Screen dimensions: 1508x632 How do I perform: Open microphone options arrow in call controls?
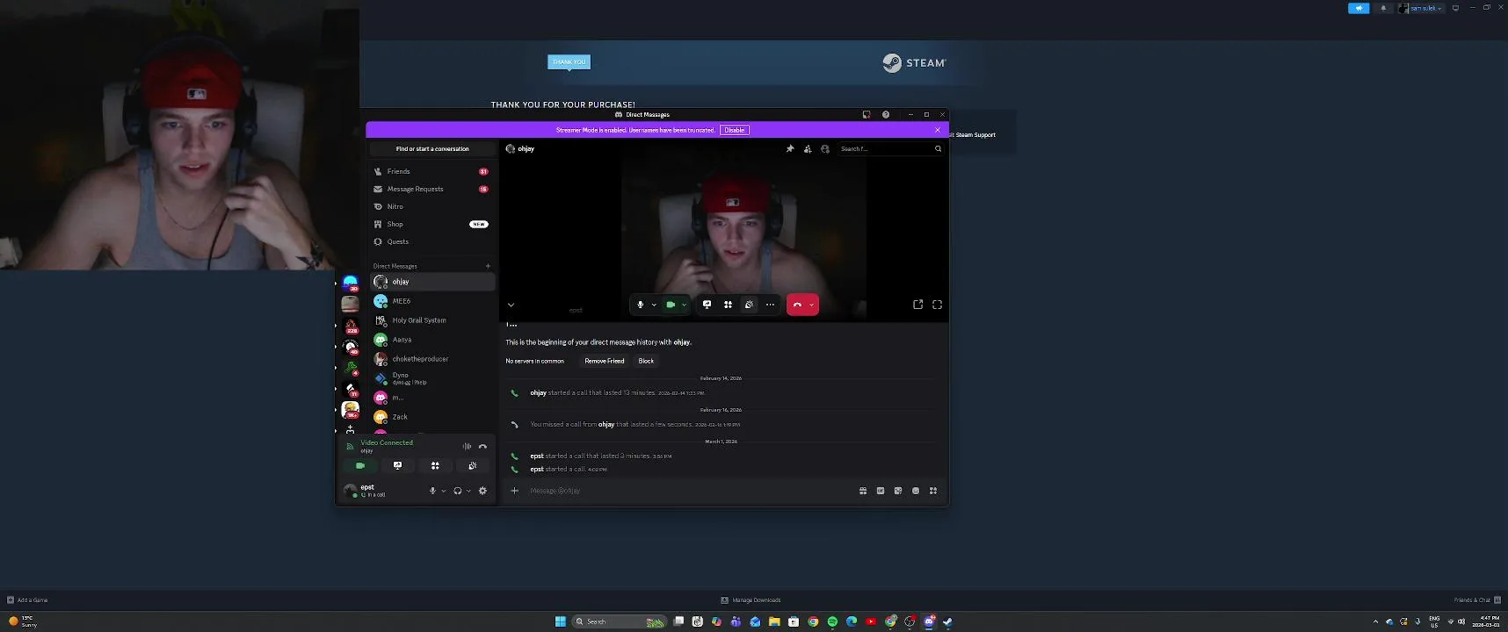[x=654, y=305]
